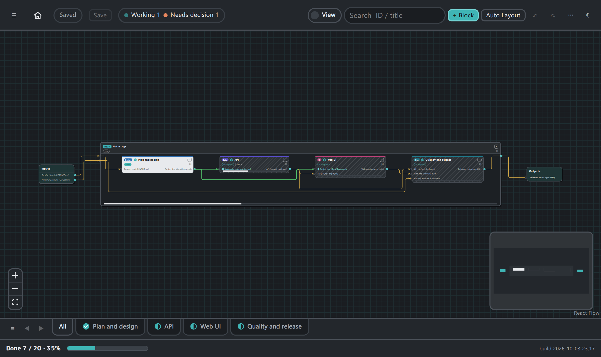Screen dimensions: 601x357
Task: Zoom out with the minus control
Action: pos(15,289)
